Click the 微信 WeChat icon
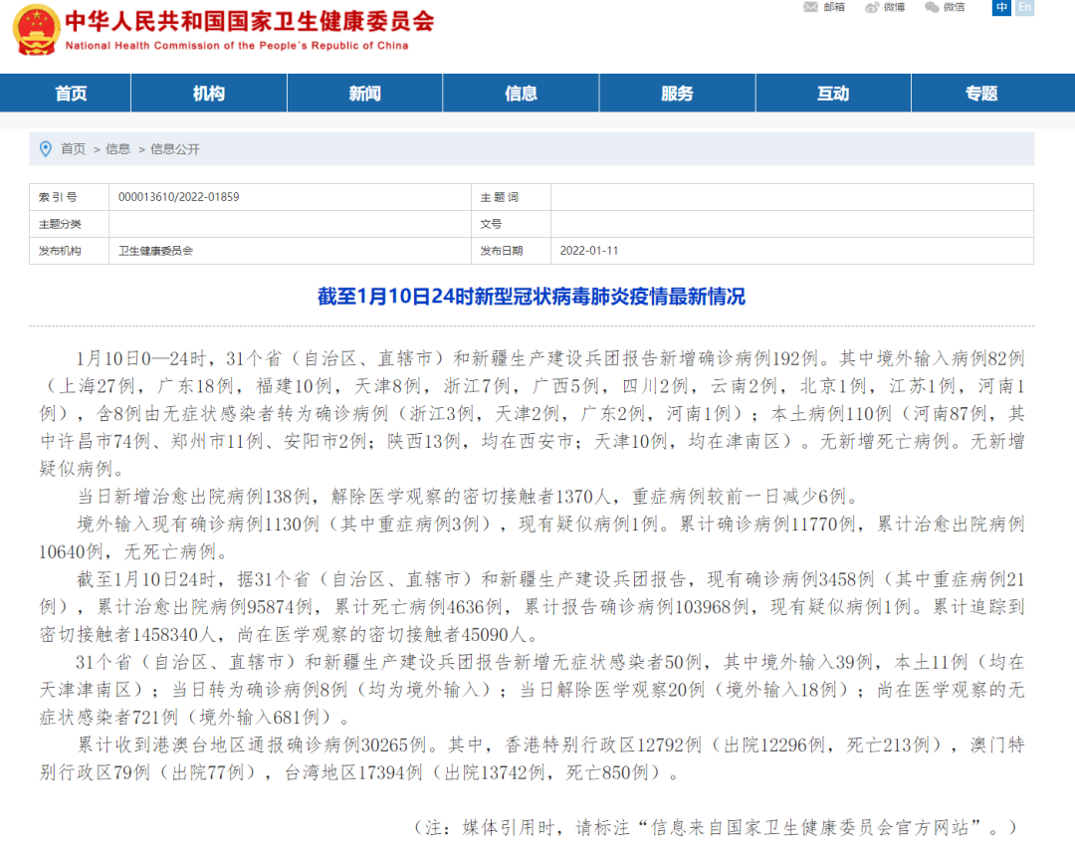Screen dimensions: 1075x851 (x=932, y=7)
